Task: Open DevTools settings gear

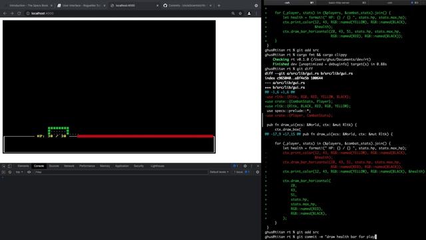Action: [x=245, y=166]
